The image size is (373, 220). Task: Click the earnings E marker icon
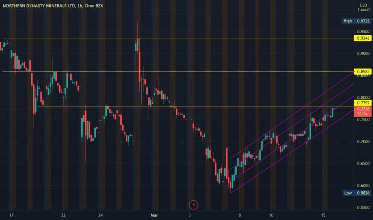coord(193,204)
